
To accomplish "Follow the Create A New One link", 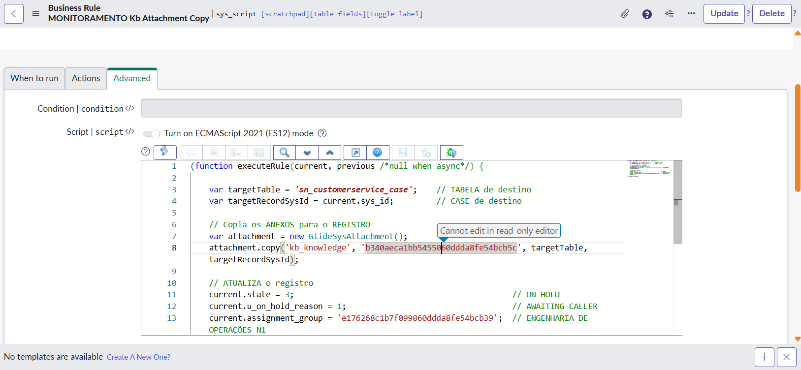I will coord(138,357).
